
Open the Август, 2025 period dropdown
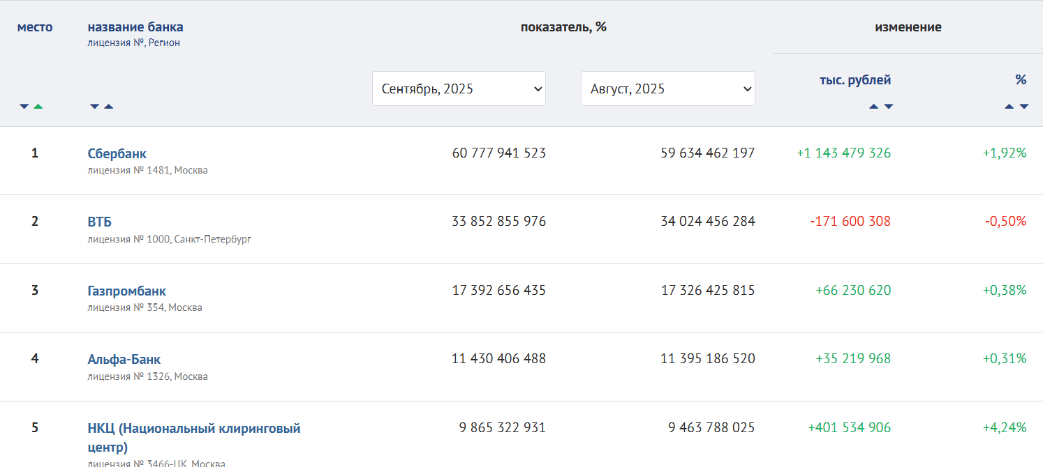667,89
